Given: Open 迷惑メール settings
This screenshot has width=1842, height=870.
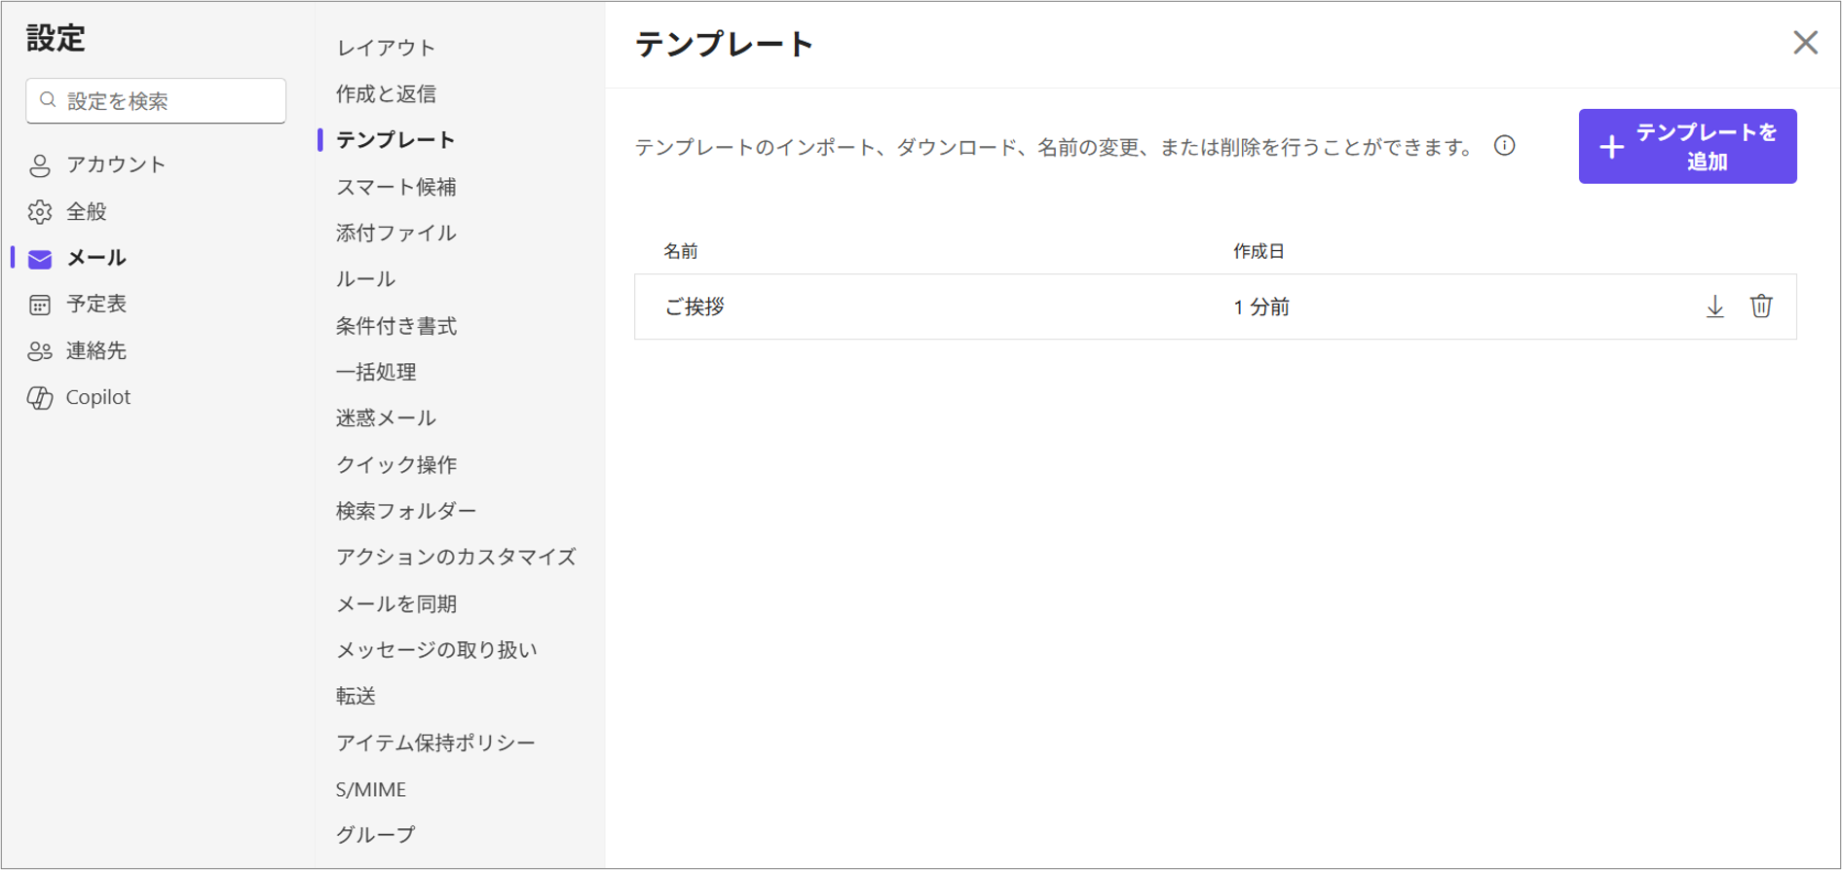Looking at the screenshot, I should pos(386,417).
